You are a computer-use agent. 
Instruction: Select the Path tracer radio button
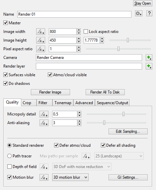click(x=9, y=156)
